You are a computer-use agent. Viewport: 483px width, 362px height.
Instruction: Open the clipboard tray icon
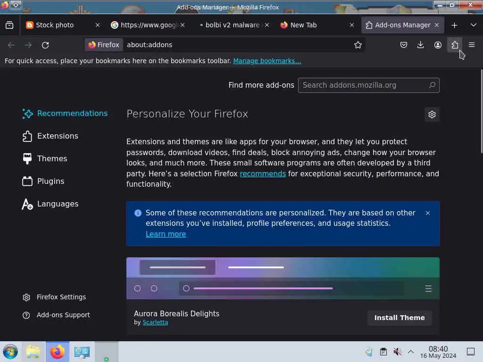pos(383,352)
